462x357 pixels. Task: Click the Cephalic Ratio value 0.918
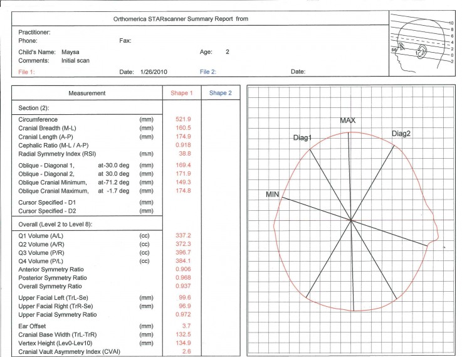pos(183,145)
